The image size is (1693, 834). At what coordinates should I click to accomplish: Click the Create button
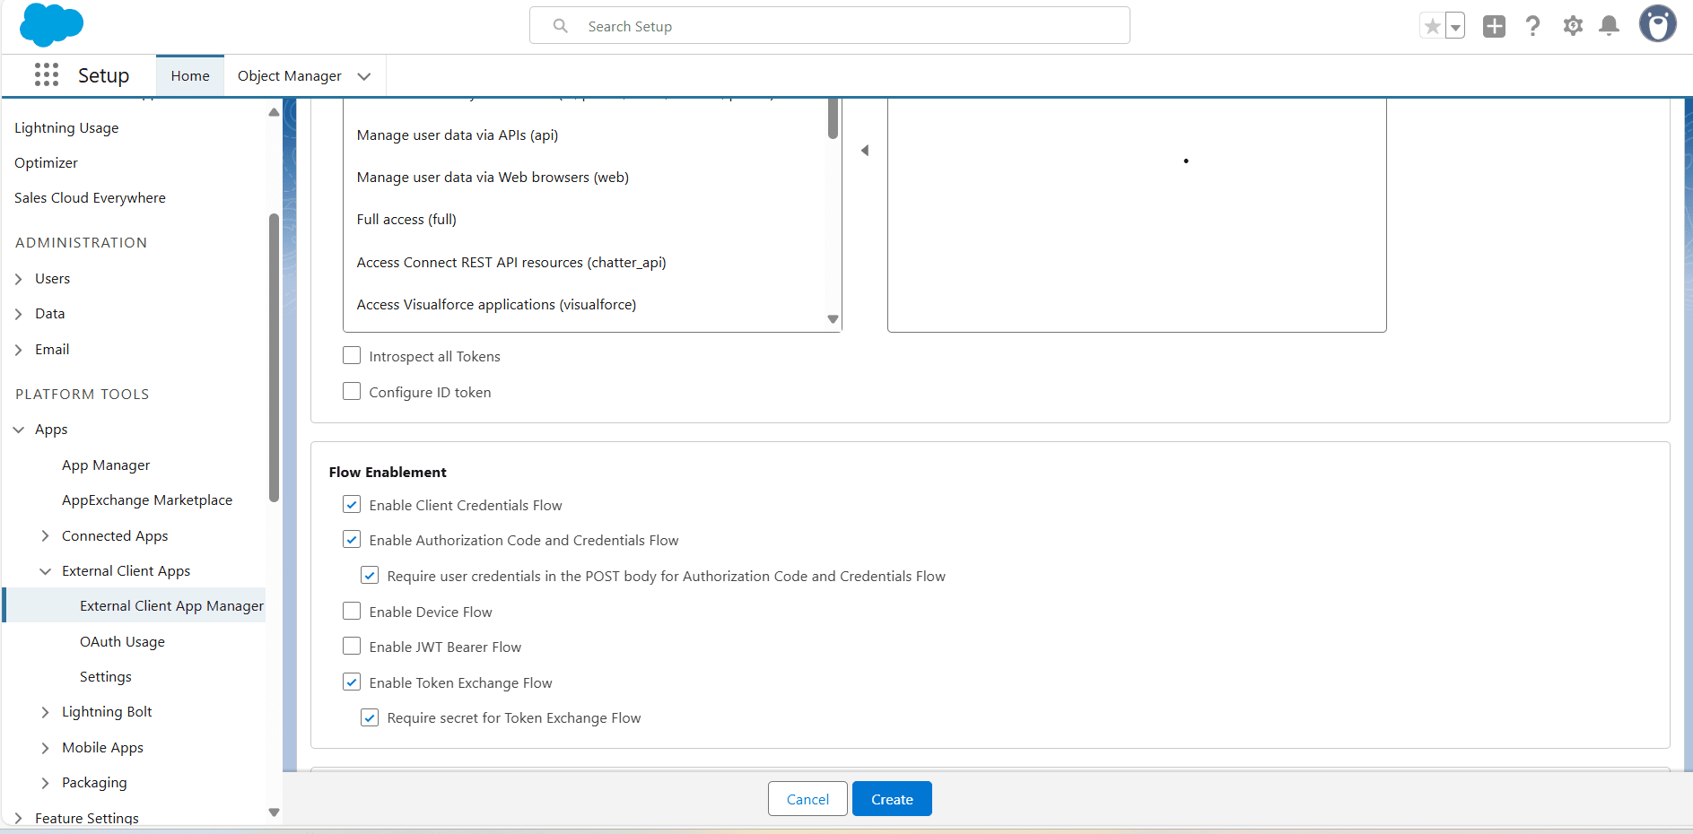pos(892,799)
